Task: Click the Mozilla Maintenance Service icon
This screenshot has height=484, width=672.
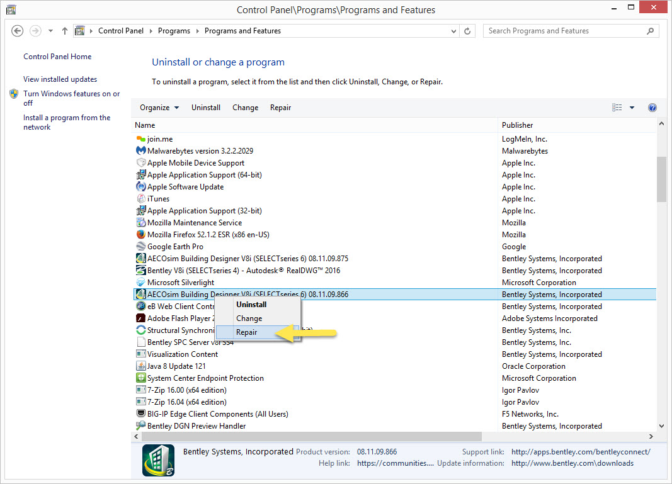Action: 140,223
